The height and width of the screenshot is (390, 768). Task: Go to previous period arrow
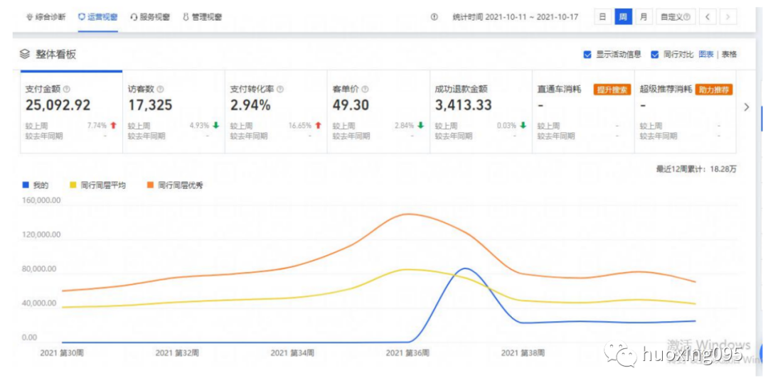point(708,17)
